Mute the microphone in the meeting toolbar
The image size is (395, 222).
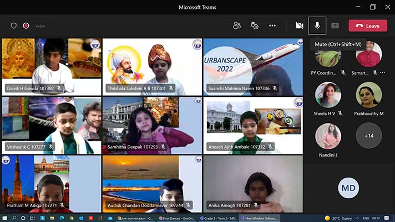click(x=317, y=25)
